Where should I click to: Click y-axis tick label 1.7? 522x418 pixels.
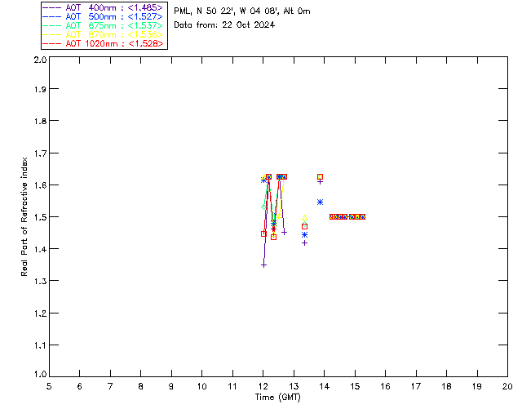[40, 153]
